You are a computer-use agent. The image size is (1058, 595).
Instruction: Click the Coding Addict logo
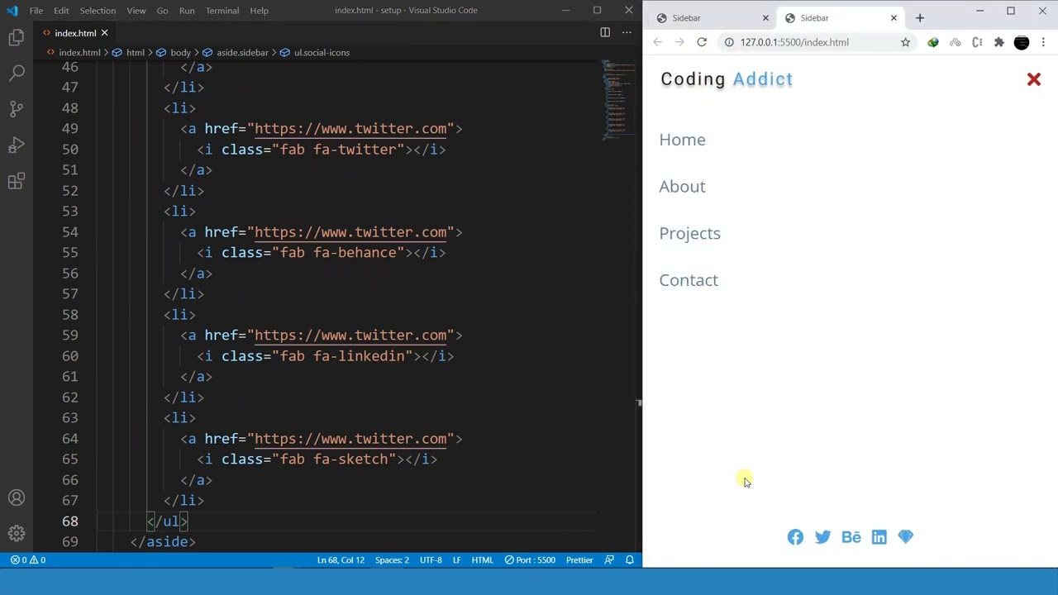(727, 79)
